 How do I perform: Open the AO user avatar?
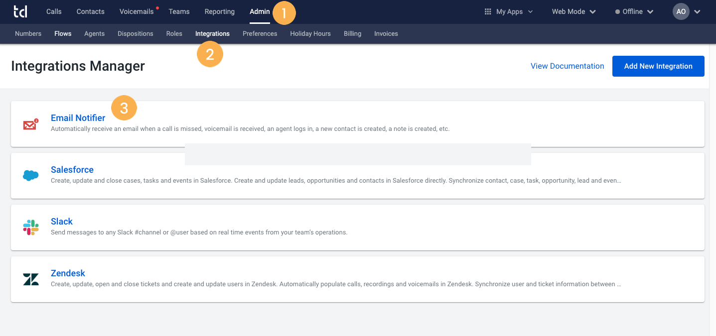681,11
